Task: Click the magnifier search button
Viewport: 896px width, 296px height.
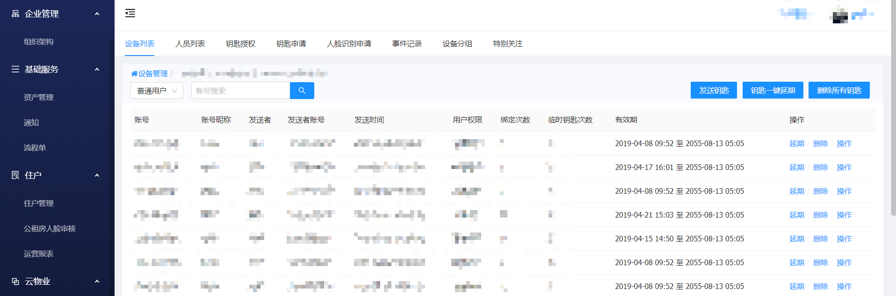Action: [302, 91]
